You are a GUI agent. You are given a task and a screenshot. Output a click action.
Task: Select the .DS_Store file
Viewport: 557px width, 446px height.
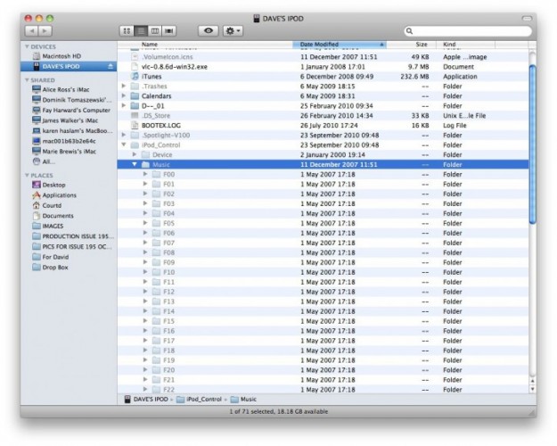click(323, 116)
